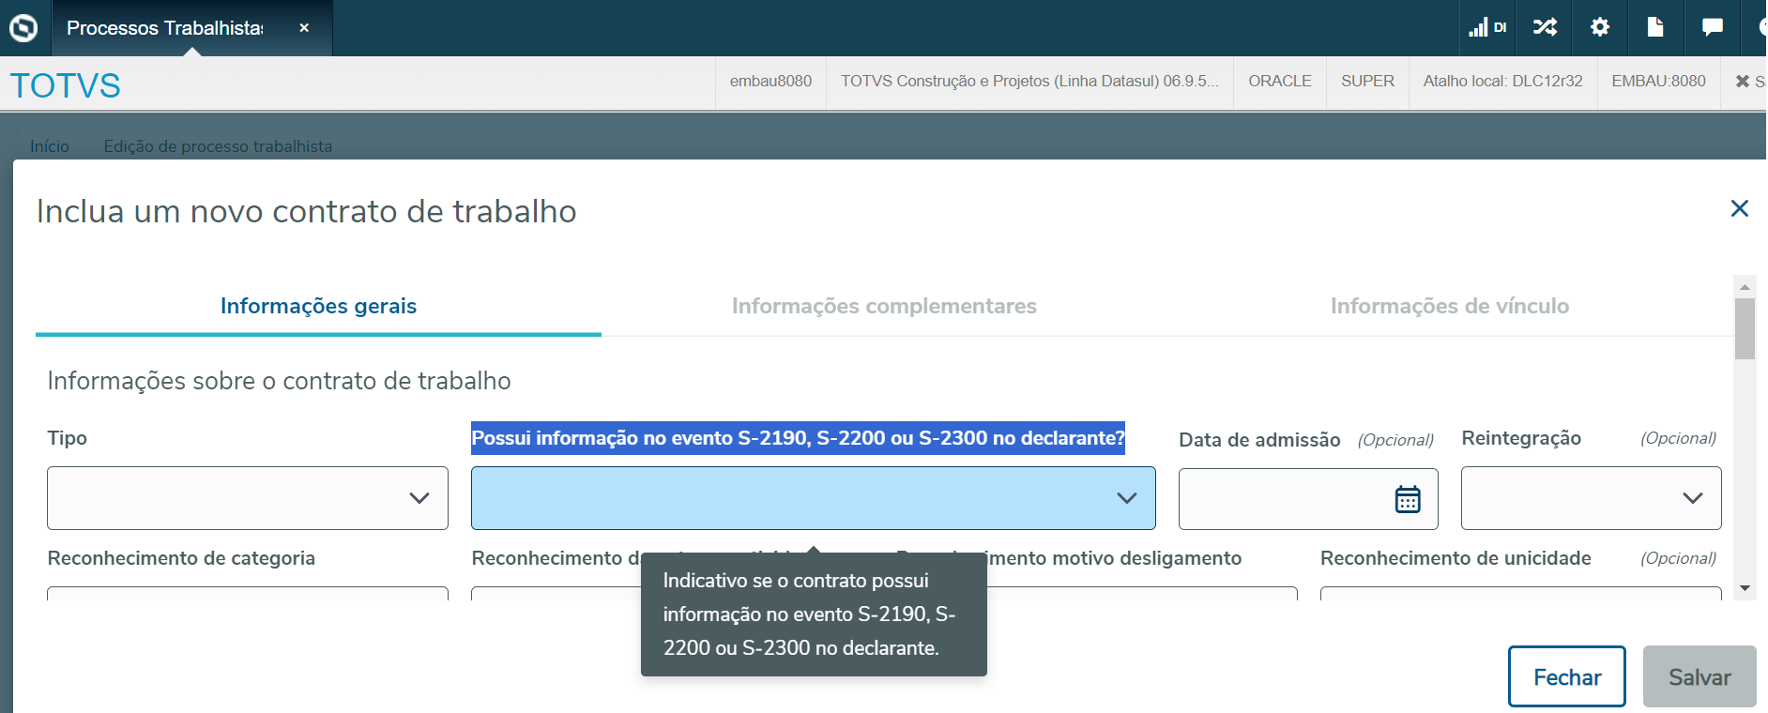Click the dialog scrollbar down arrow
This screenshot has height=713, width=1768.
(1745, 588)
